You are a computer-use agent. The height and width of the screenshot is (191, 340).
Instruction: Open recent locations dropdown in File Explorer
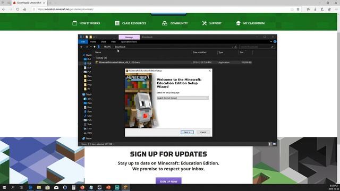click(91, 47)
